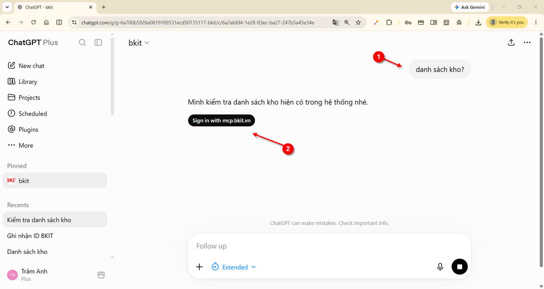The height and width of the screenshot is (289, 544).
Task: Click the sidebar vertical scrollbar
Action: (x=112, y=76)
